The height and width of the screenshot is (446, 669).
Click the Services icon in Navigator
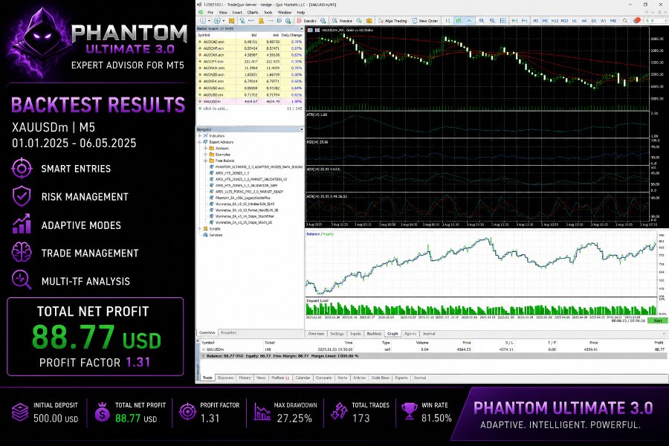(x=205, y=235)
